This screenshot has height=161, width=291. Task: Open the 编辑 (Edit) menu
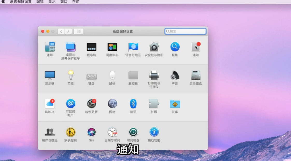(x=40, y=2)
